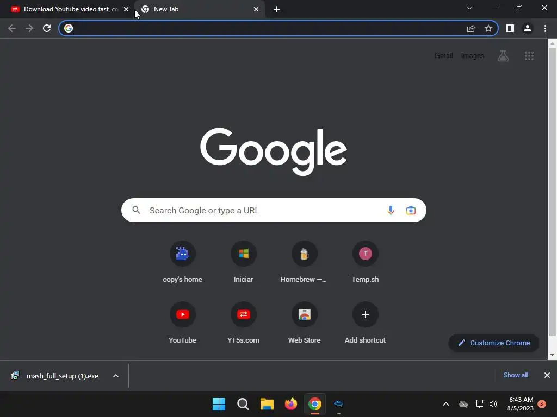Click Customize Chrome button
Image resolution: width=557 pixels, height=417 pixels.
pyautogui.click(x=494, y=343)
